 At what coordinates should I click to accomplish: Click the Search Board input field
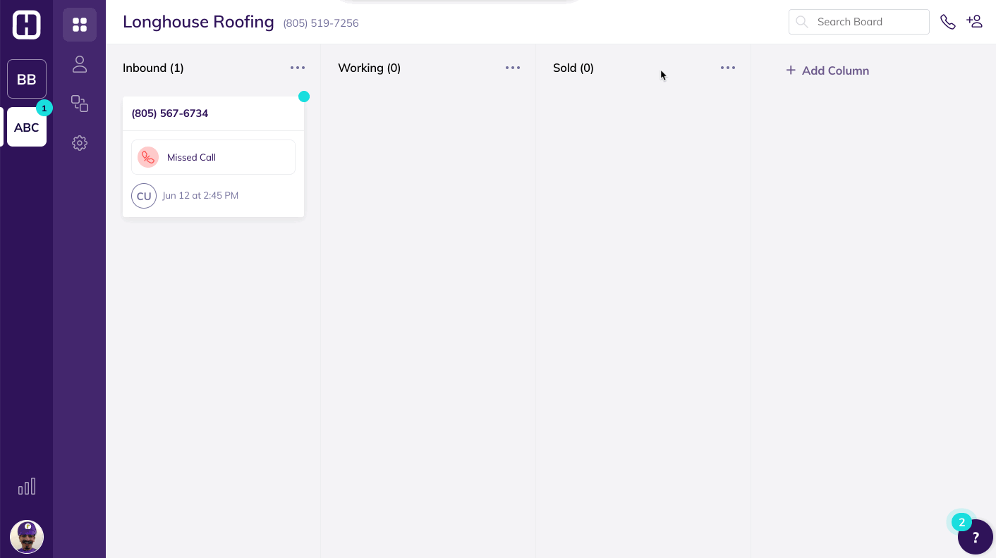868,22
